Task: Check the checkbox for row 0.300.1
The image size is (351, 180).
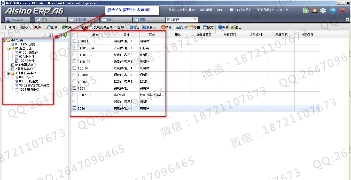Action: pos(74,41)
